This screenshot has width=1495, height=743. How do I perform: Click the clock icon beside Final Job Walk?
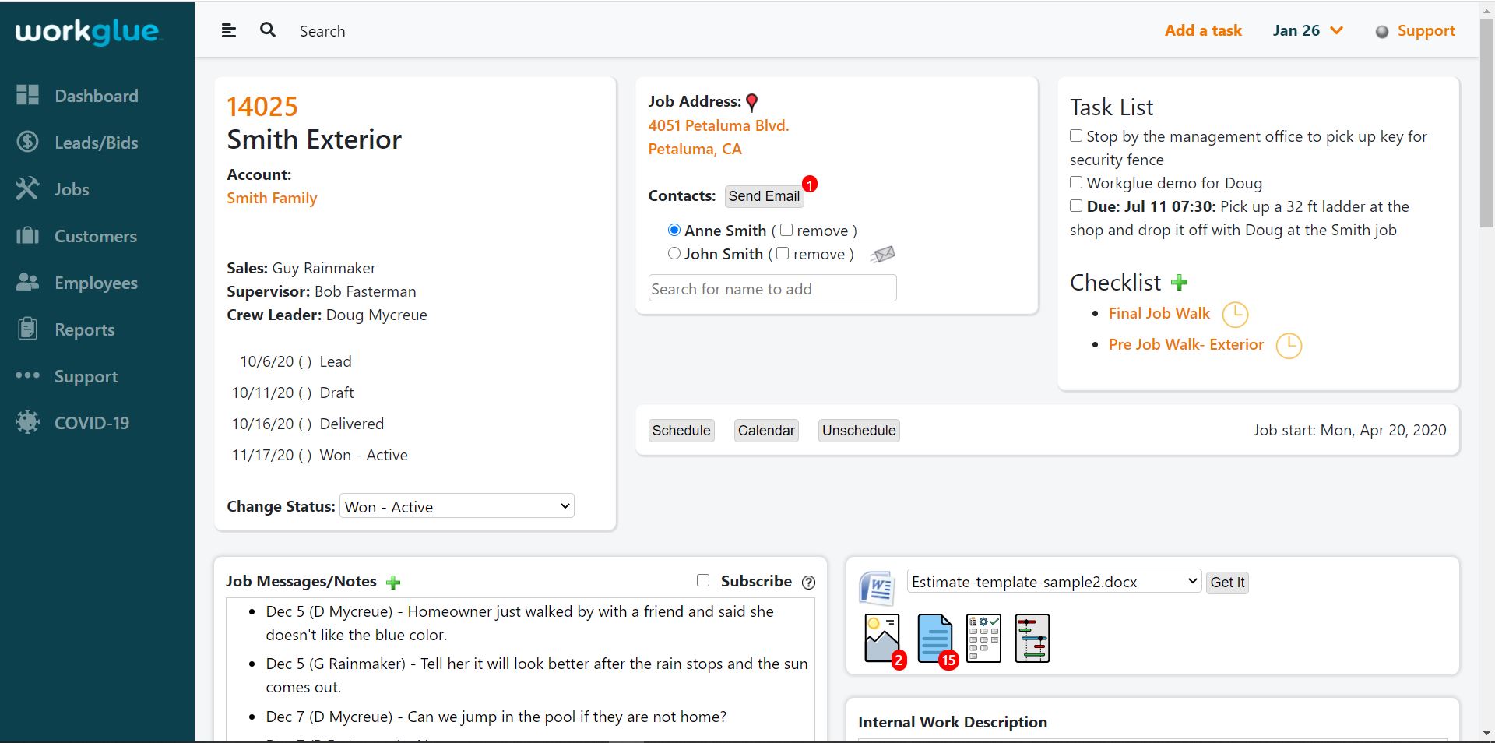1234,315
